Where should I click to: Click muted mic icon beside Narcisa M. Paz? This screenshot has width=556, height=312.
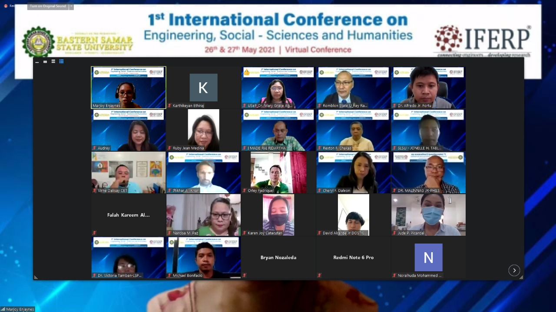tap(170, 233)
